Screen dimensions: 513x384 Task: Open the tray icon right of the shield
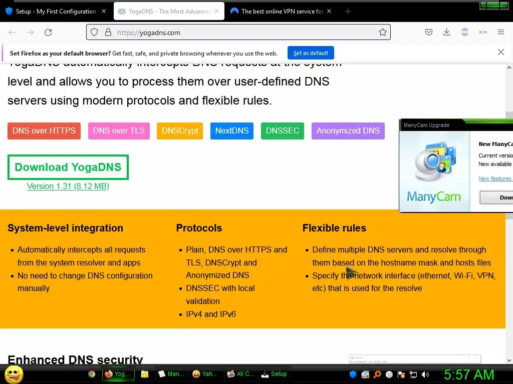[365, 374]
